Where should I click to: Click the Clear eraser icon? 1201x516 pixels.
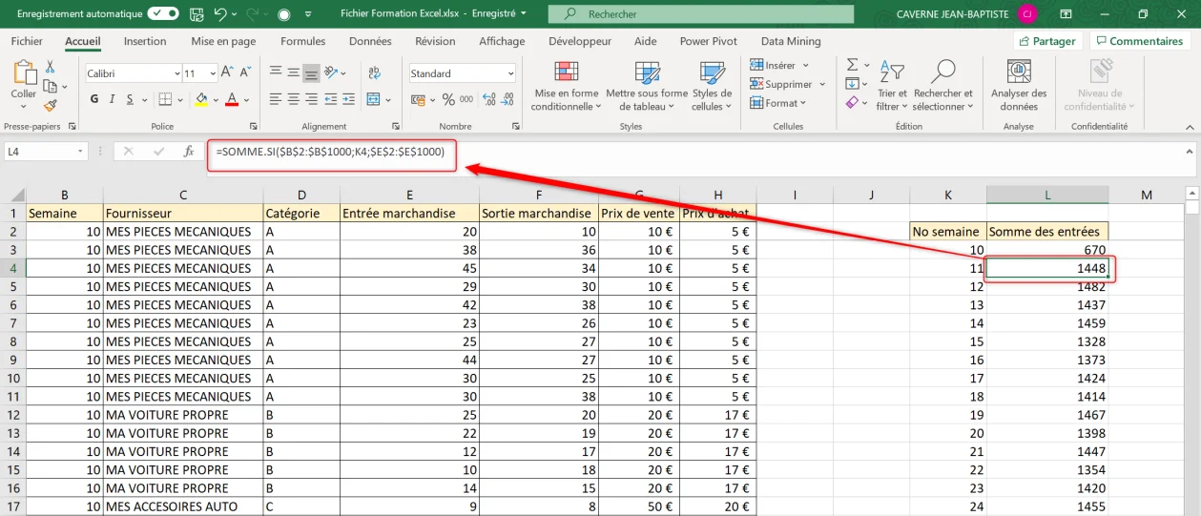coord(852,103)
